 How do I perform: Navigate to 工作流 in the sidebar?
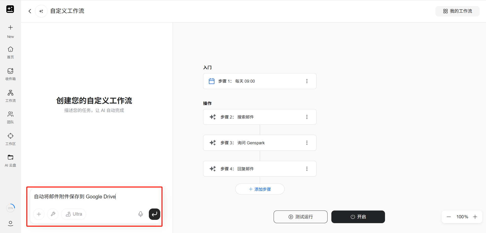(x=10, y=96)
